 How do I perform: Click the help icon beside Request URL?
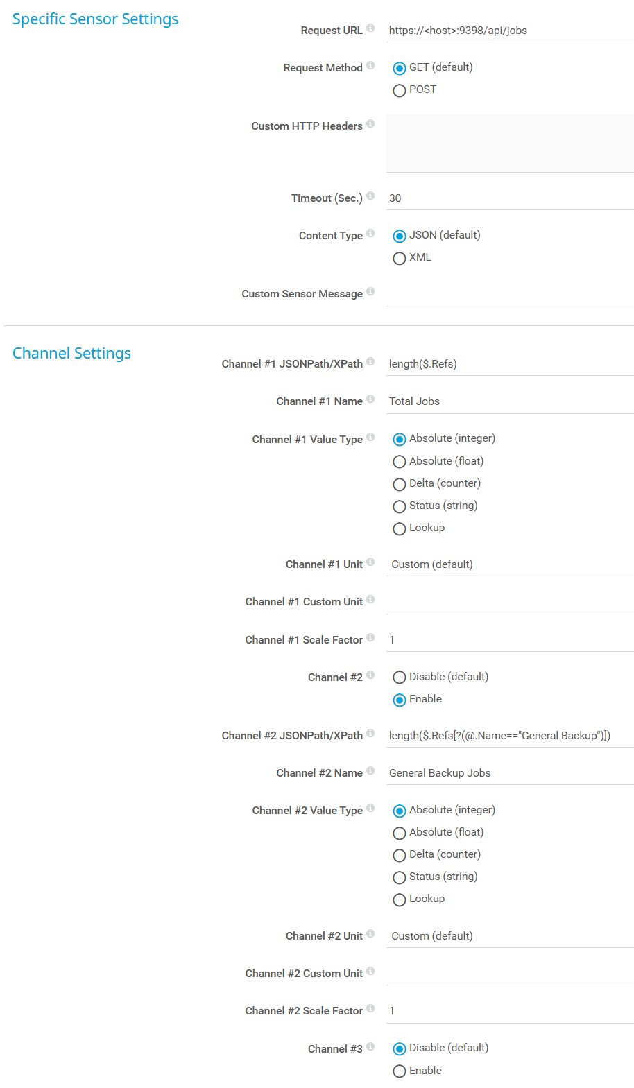coord(370,28)
